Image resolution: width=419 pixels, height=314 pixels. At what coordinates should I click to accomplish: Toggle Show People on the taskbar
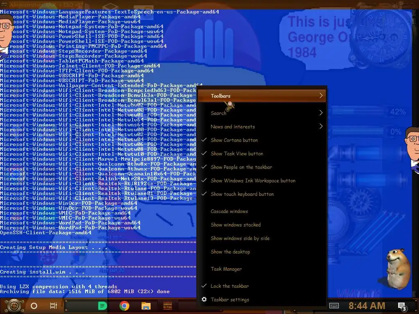pyautogui.click(x=262, y=167)
